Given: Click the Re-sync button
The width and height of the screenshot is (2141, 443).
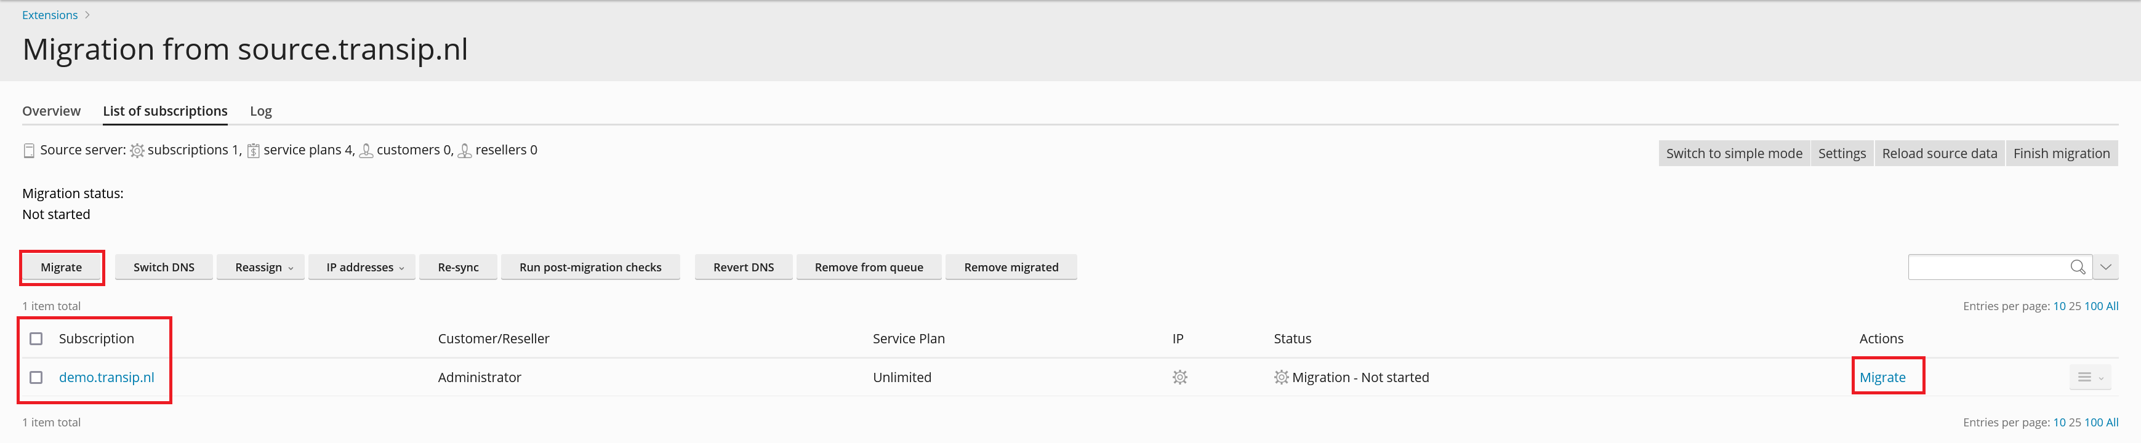Looking at the screenshot, I should [x=458, y=267].
